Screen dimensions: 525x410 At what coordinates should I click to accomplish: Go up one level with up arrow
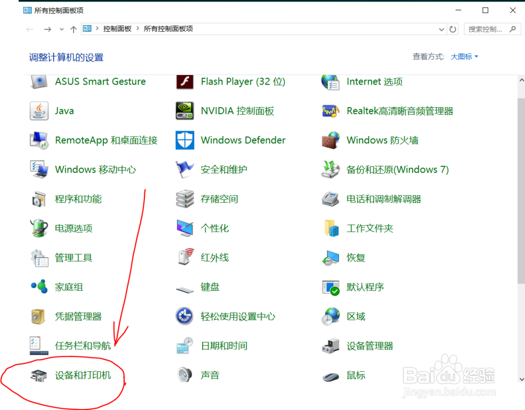coord(73,29)
